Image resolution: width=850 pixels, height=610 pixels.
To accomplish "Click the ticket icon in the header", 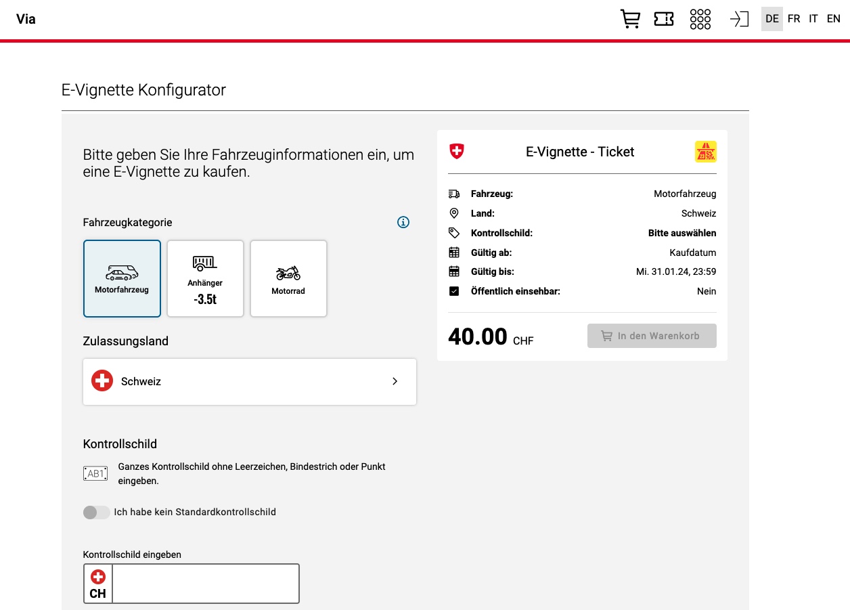I will click(664, 18).
